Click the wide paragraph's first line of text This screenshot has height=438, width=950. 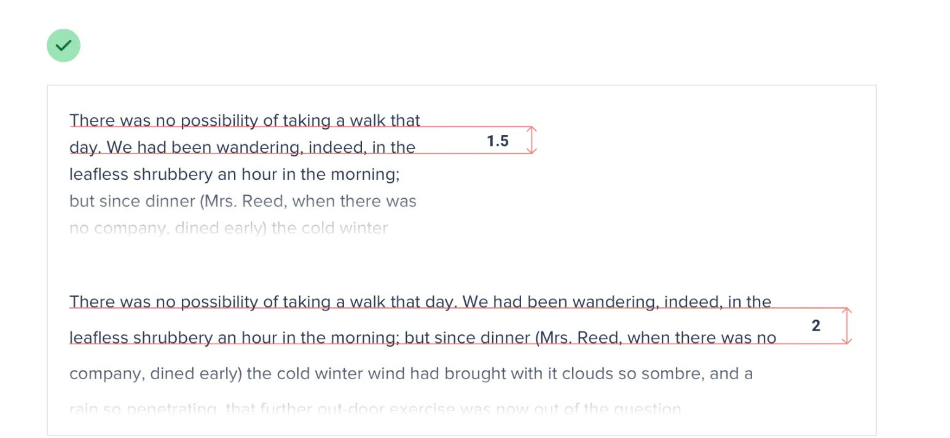click(x=420, y=302)
